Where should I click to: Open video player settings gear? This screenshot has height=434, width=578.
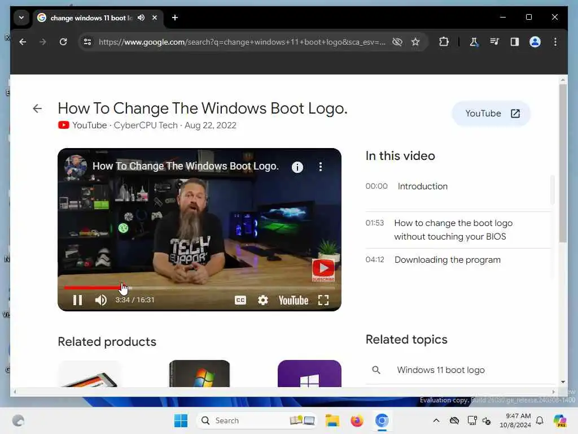point(263,300)
